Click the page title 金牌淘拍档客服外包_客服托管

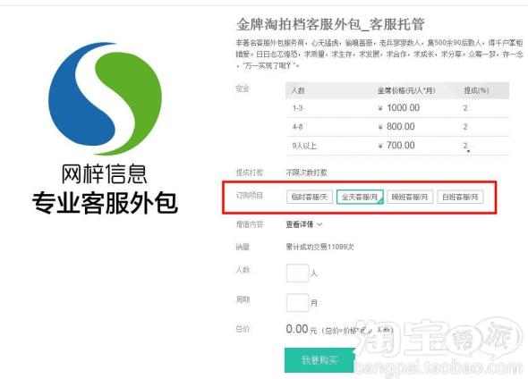[330, 24]
